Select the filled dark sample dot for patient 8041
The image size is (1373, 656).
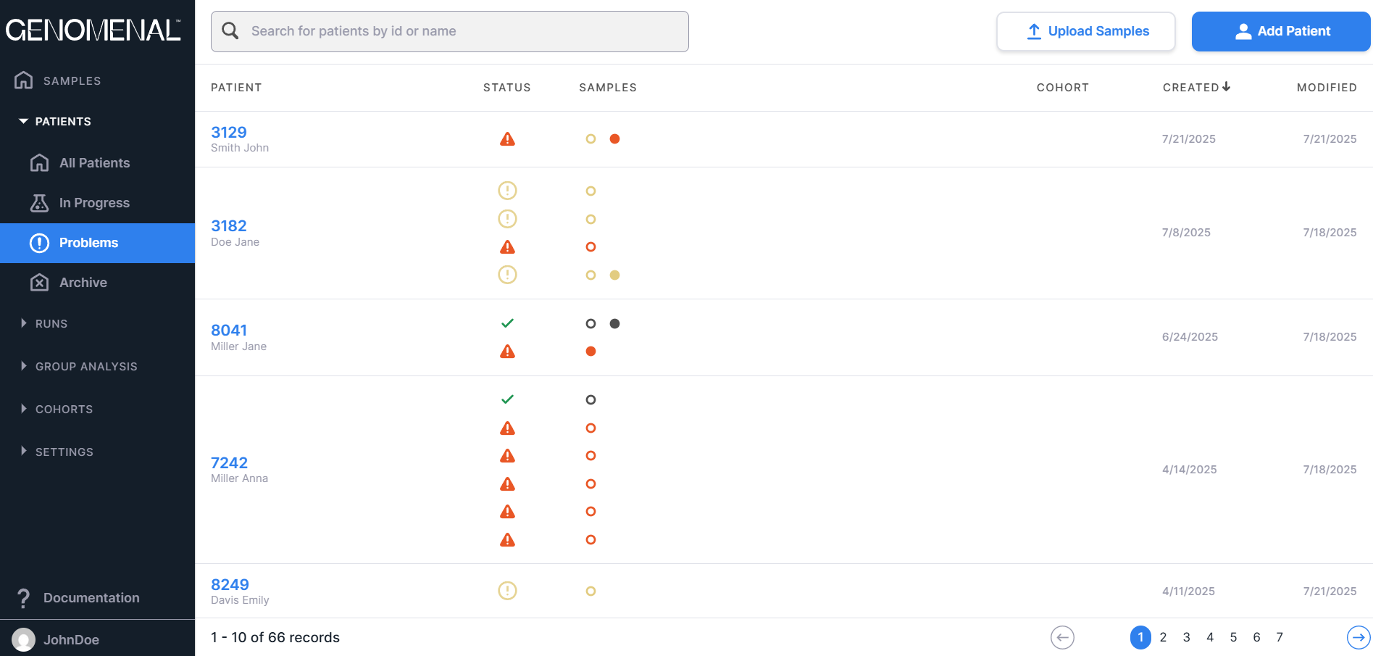coord(614,324)
